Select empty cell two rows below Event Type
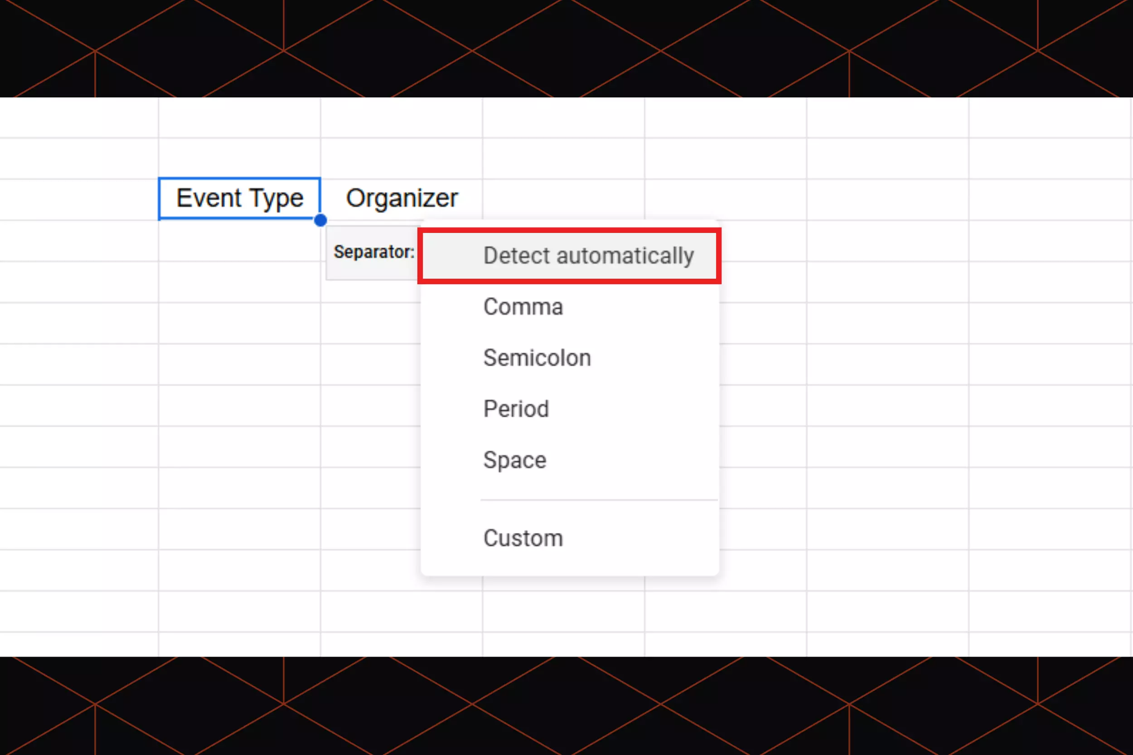 tap(239, 282)
